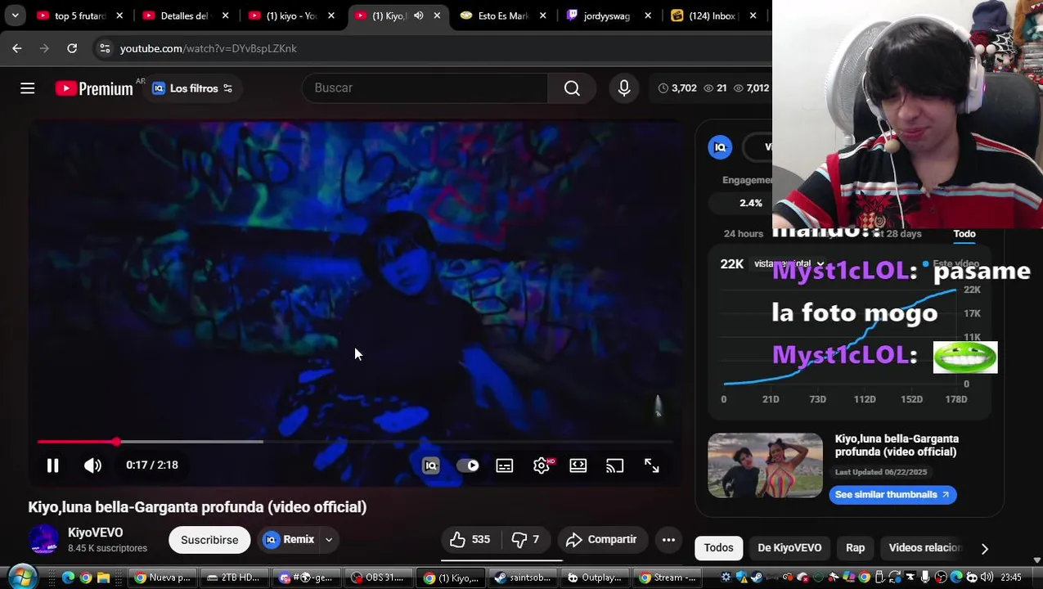Toggle subtitles captions button
The image size is (1043, 589).
click(505, 465)
